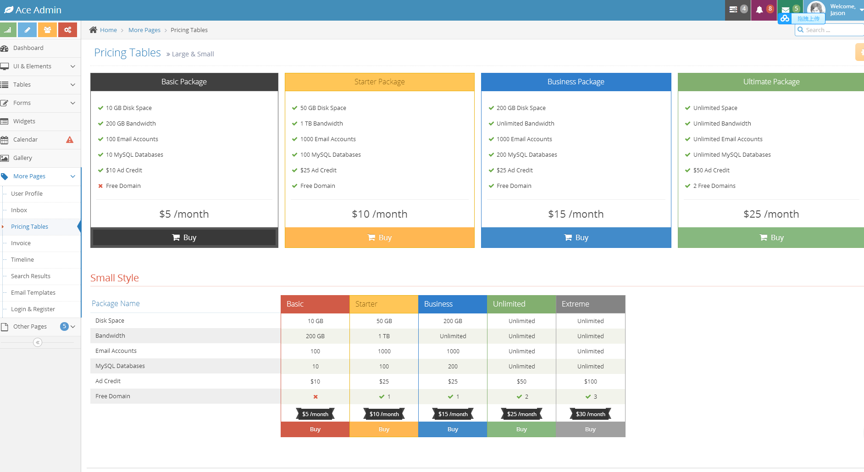Buy the Business Package for $15
Screen dimensions: 864x472
pyautogui.click(x=576, y=237)
